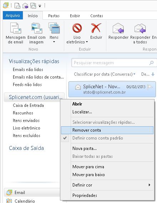Click the Responder envelope icon
The image size is (157, 203).
118,28
